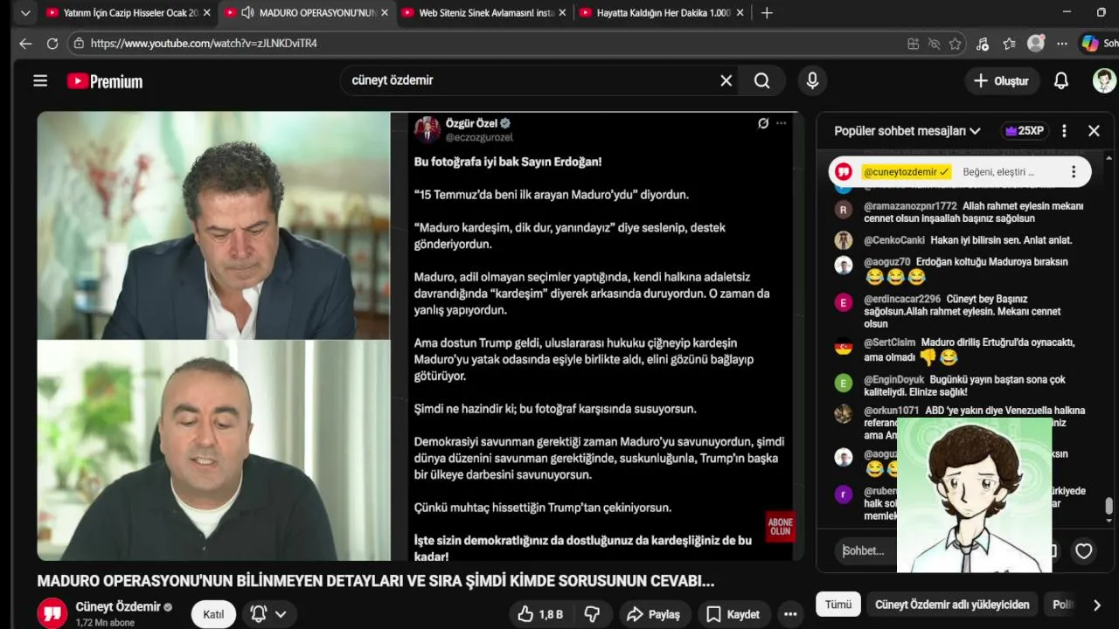The width and height of the screenshot is (1119, 629).
Task: Like the video with thumbs up
Action: click(540, 614)
